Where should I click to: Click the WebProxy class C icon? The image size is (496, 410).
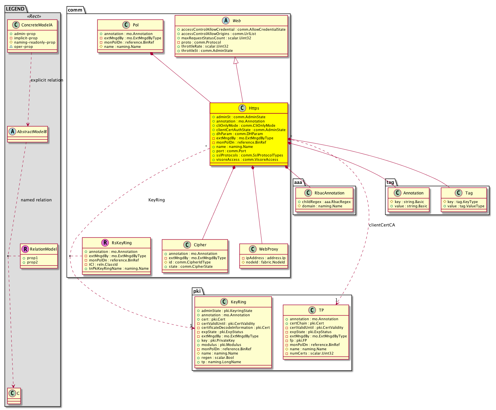coord(253,249)
